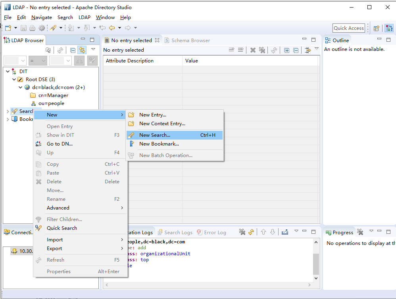Click Collapse All icon in LDAP Browser
Viewport: 396px width, 299px height.
coord(73,50)
